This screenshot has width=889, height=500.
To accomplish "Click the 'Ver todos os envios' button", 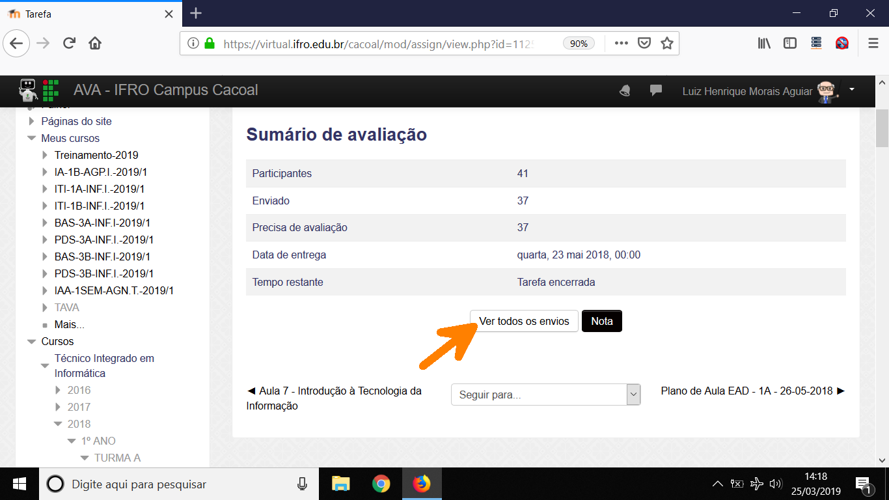I will [x=524, y=321].
